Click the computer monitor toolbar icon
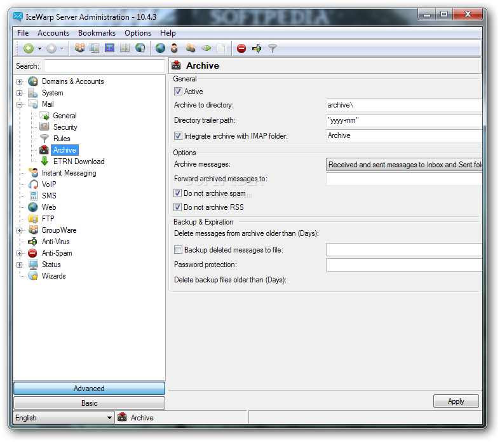 pyautogui.click(x=95, y=48)
